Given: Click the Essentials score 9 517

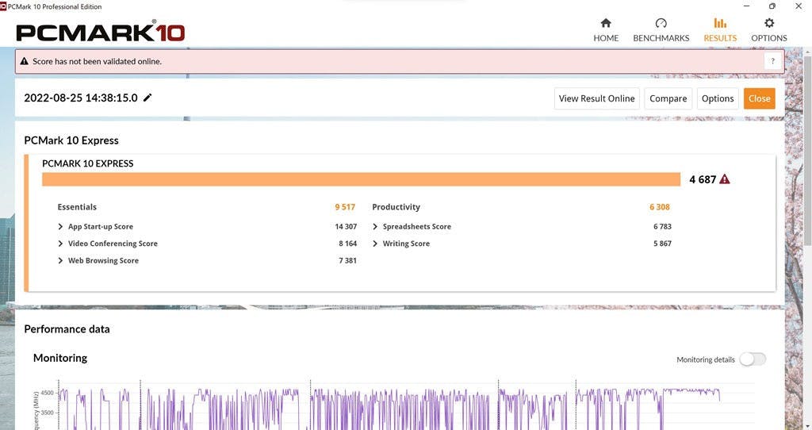Looking at the screenshot, I should click(345, 207).
